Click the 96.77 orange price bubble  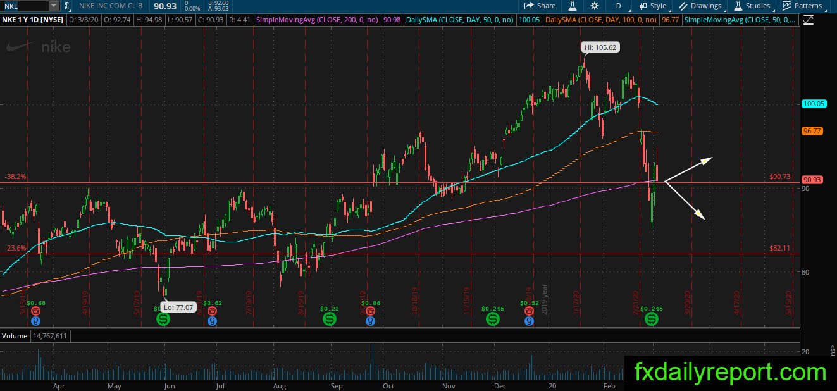[x=812, y=131]
